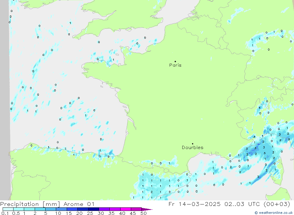Click the legend label '0.5'
Image resolution: width=294 pixels, height=215 pixels.
(x=16, y=213)
